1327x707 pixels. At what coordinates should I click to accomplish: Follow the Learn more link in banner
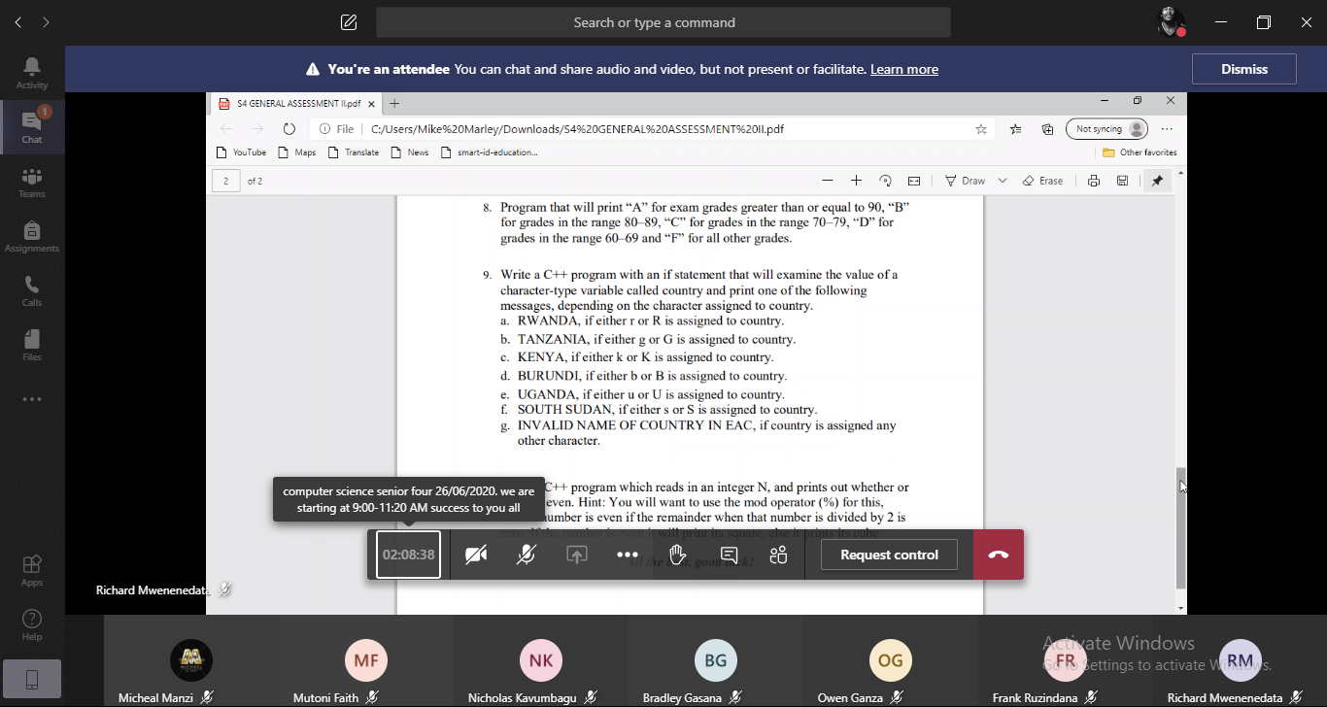pos(904,69)
